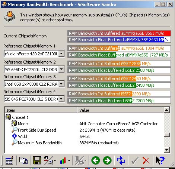Click the save floppy disk icon
The height and width of the screenshot is (169, 175).
[x=37, y=160]
